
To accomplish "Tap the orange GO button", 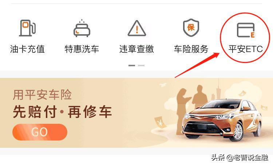I will pyautogui.click(x=40, y=132).
